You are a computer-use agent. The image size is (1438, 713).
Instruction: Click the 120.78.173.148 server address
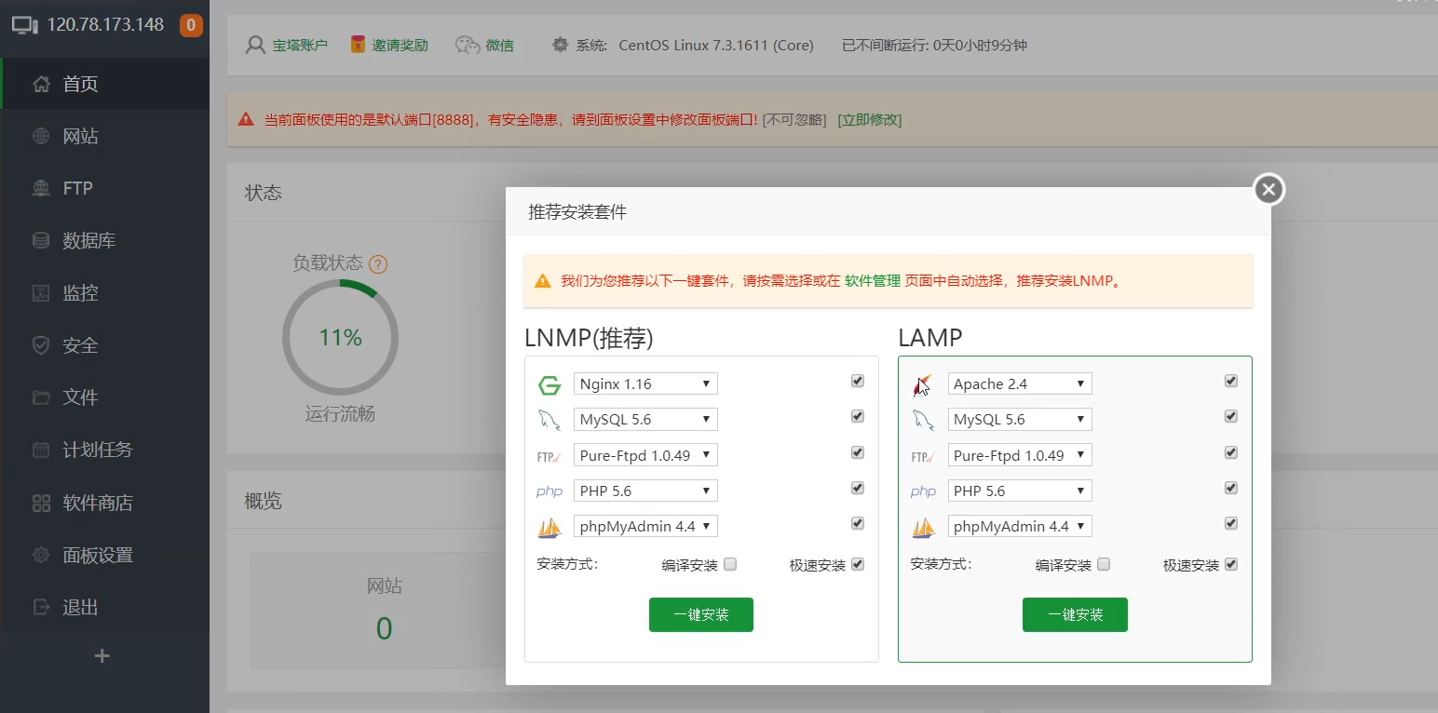point(105,25)
